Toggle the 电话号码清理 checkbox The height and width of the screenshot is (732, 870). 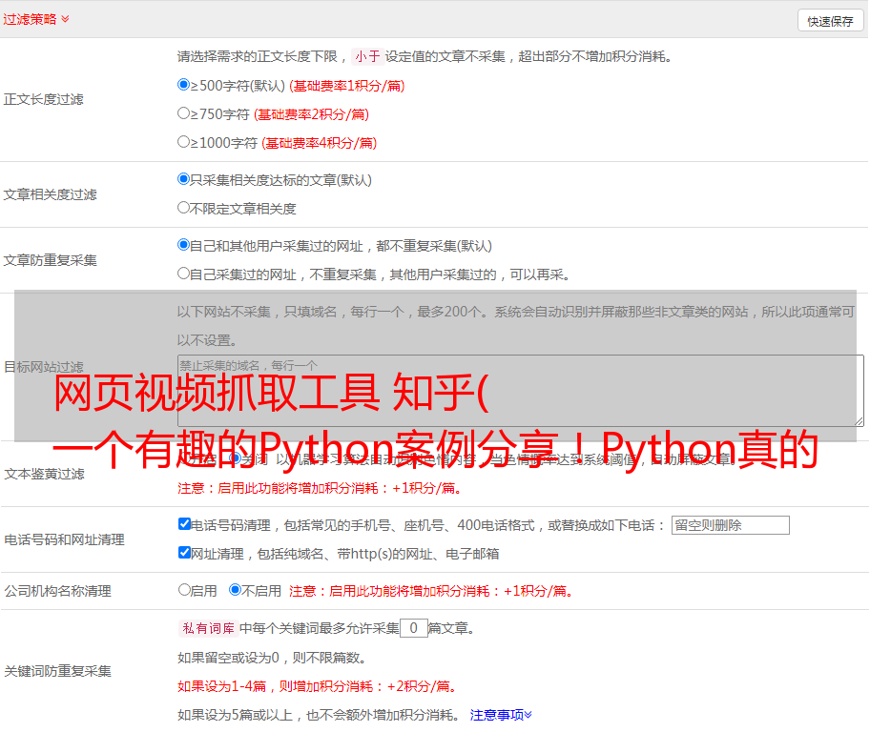click(x=184, y=524)
